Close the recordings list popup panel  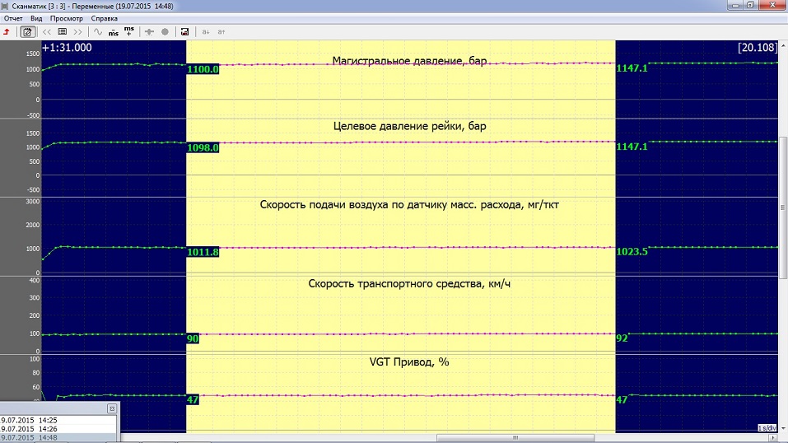[x=112, y=408]
